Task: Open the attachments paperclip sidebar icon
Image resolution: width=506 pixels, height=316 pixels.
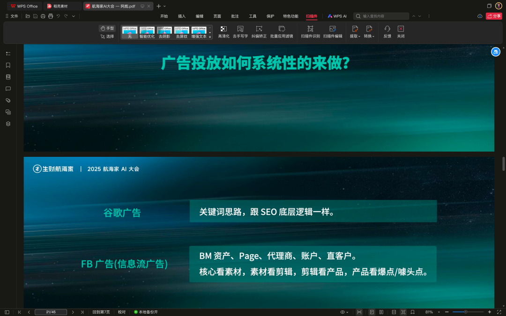Action: [x=8, y=100]
